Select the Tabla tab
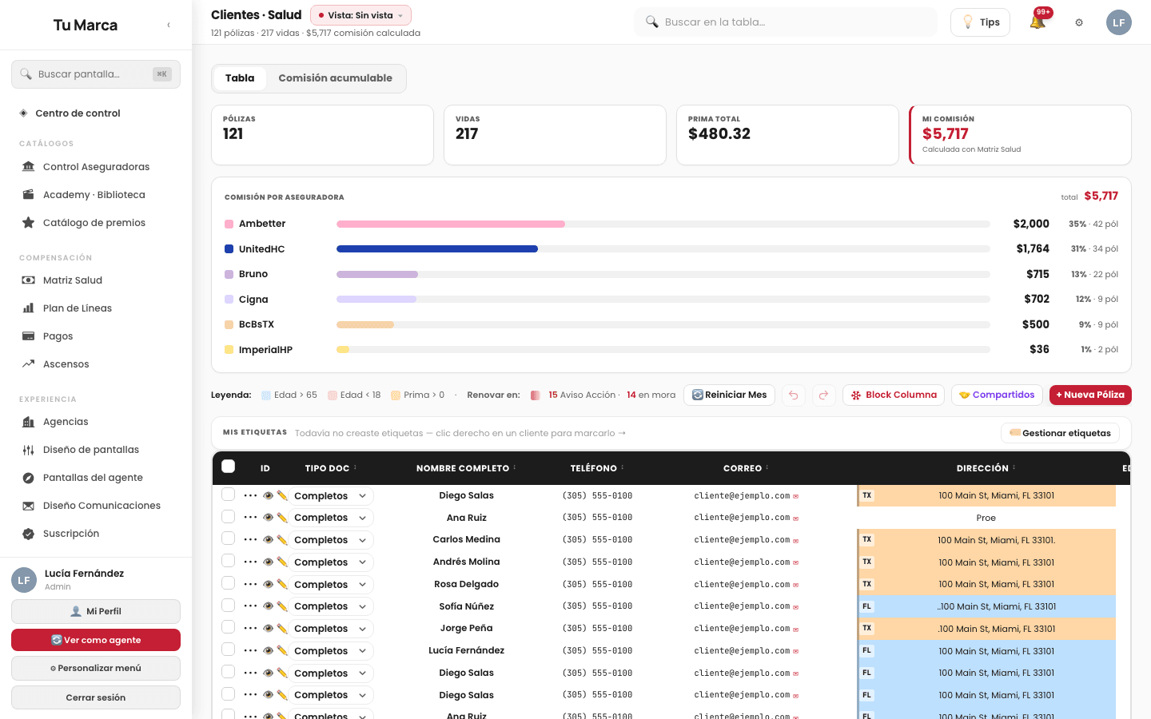The height and width of the screenshot is (719, 1151). click(x=240, y=78)
